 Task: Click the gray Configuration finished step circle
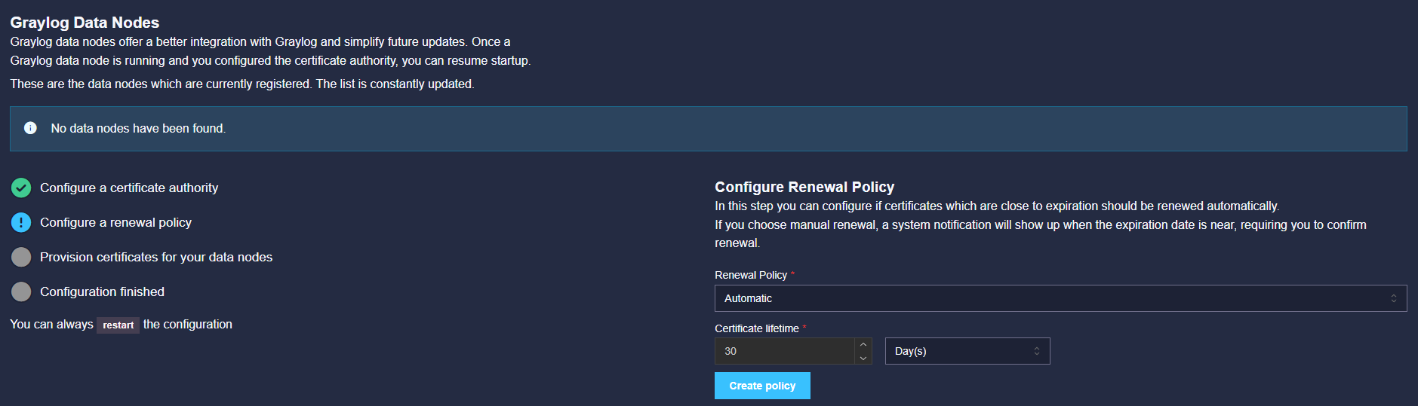tap(21, 292)
